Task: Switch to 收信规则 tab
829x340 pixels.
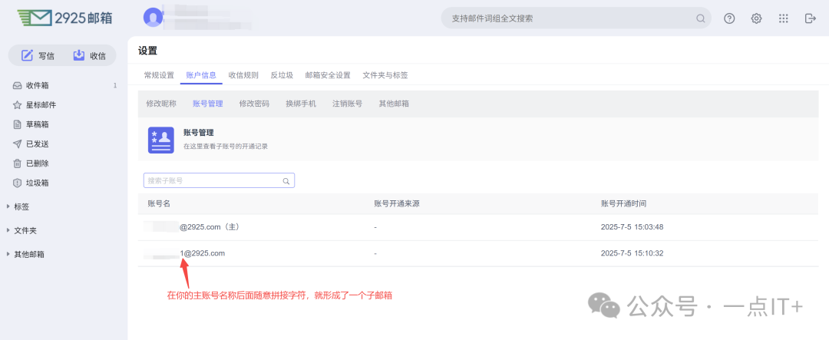Action: coord(243,75)
